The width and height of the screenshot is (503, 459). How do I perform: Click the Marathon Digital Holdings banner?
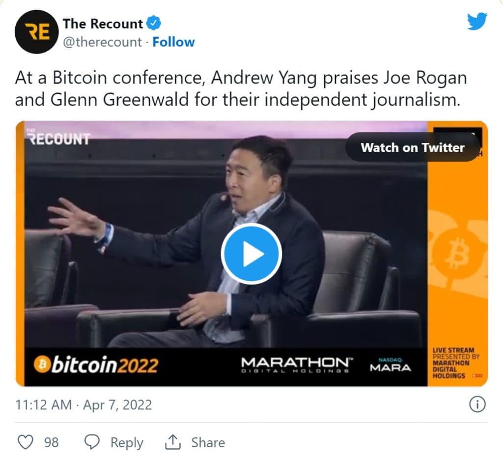click(x=297, y=365)
